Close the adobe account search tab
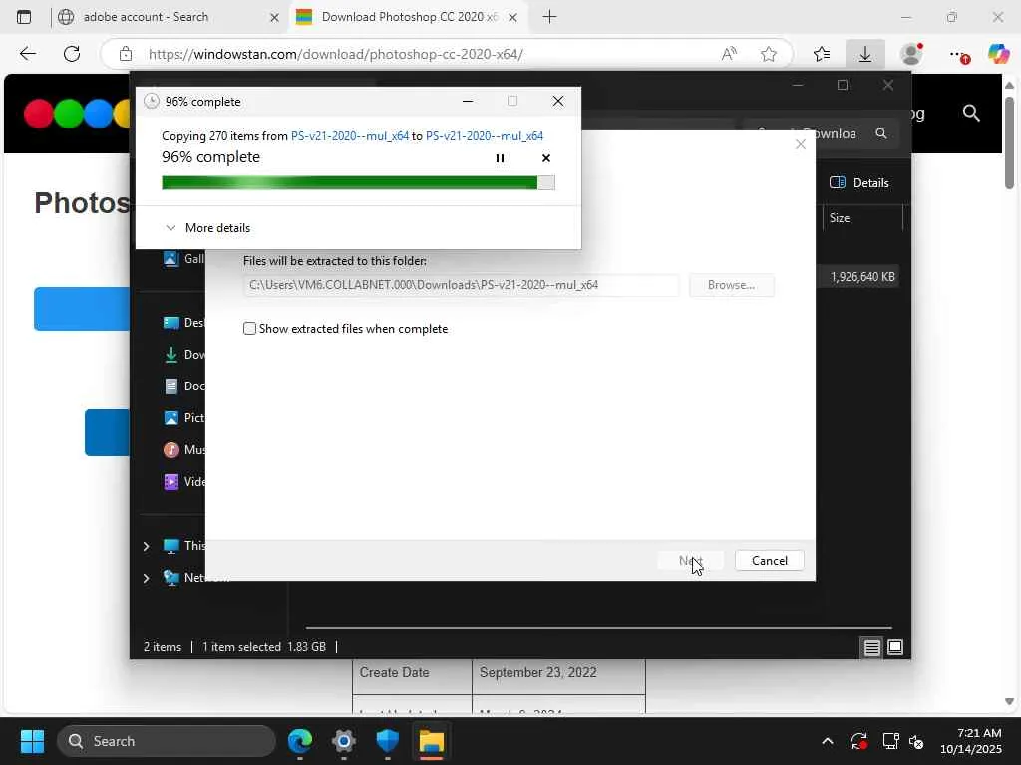Image resolution: width=1021 pixels, height=765 pixels. (274, 18)
